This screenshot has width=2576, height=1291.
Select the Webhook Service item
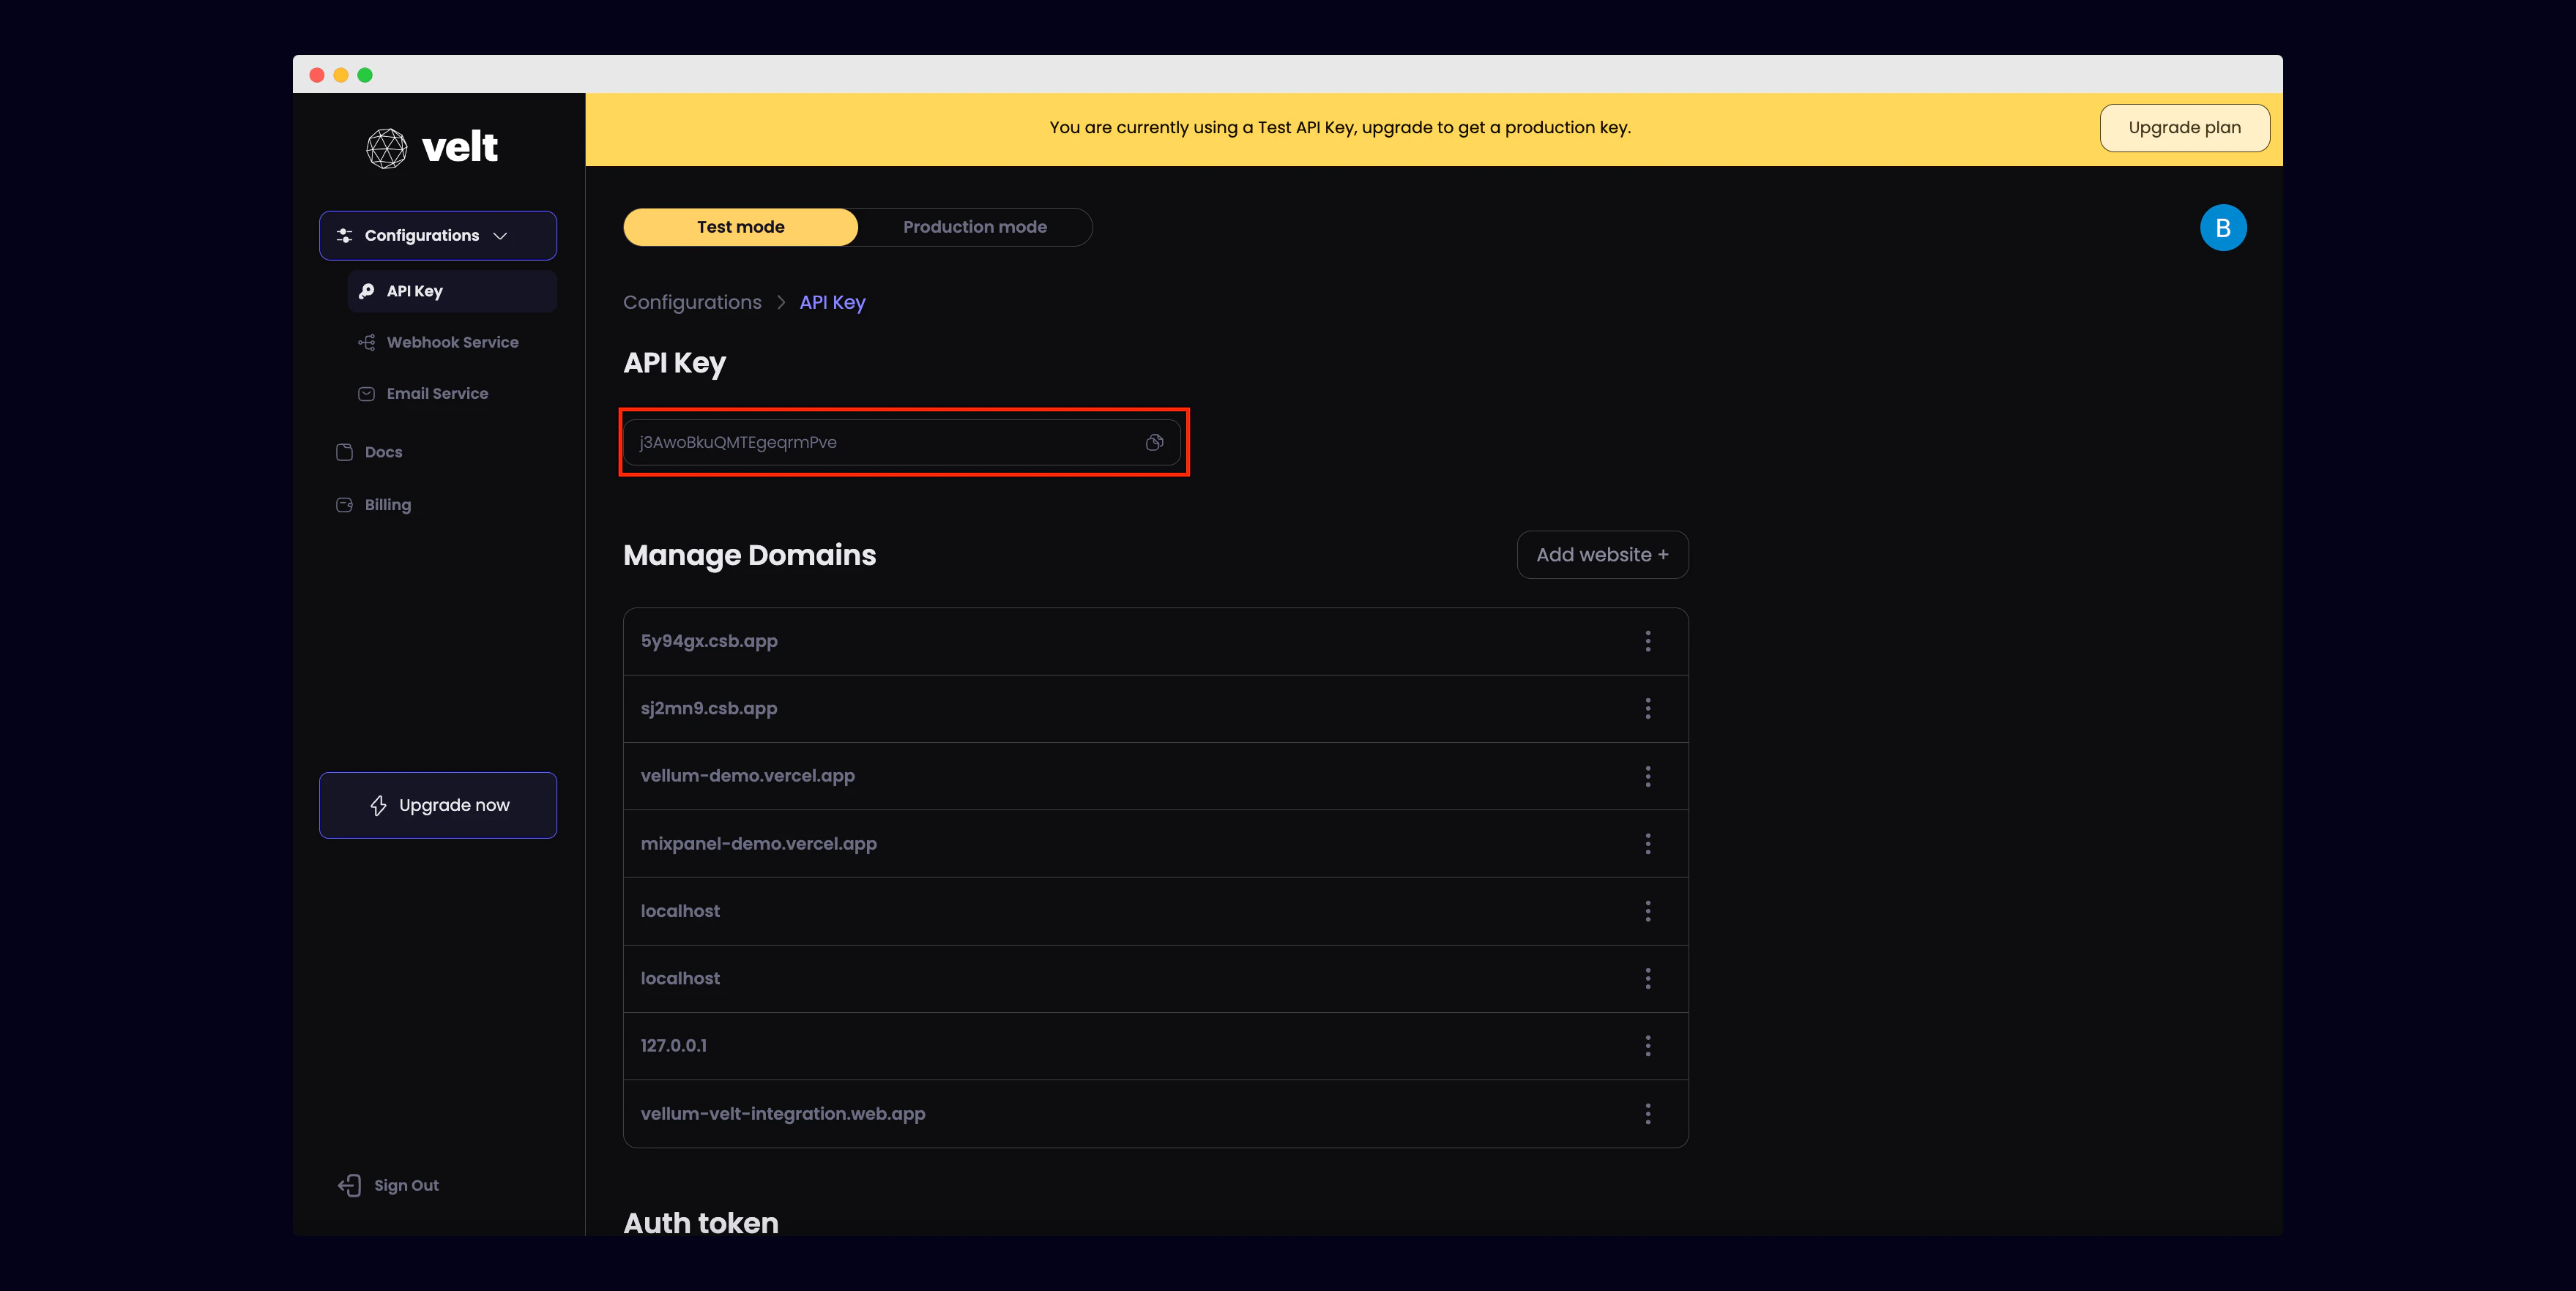click(x=451, y=342)
